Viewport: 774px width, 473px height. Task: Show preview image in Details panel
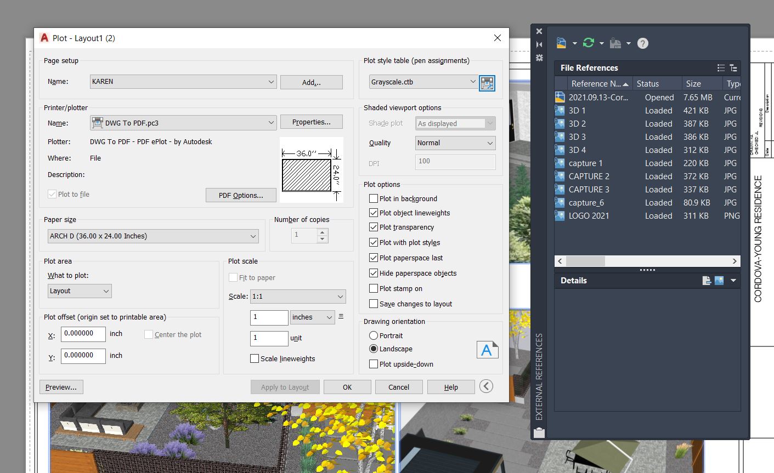pos(719,280)
